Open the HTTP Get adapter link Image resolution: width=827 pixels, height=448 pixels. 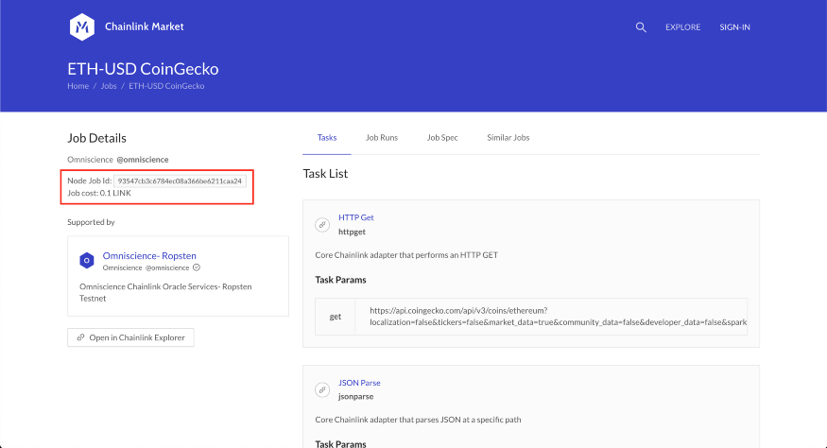pos(356,217)
